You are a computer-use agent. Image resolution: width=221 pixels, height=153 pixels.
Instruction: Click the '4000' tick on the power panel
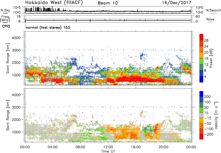point(16,38)
